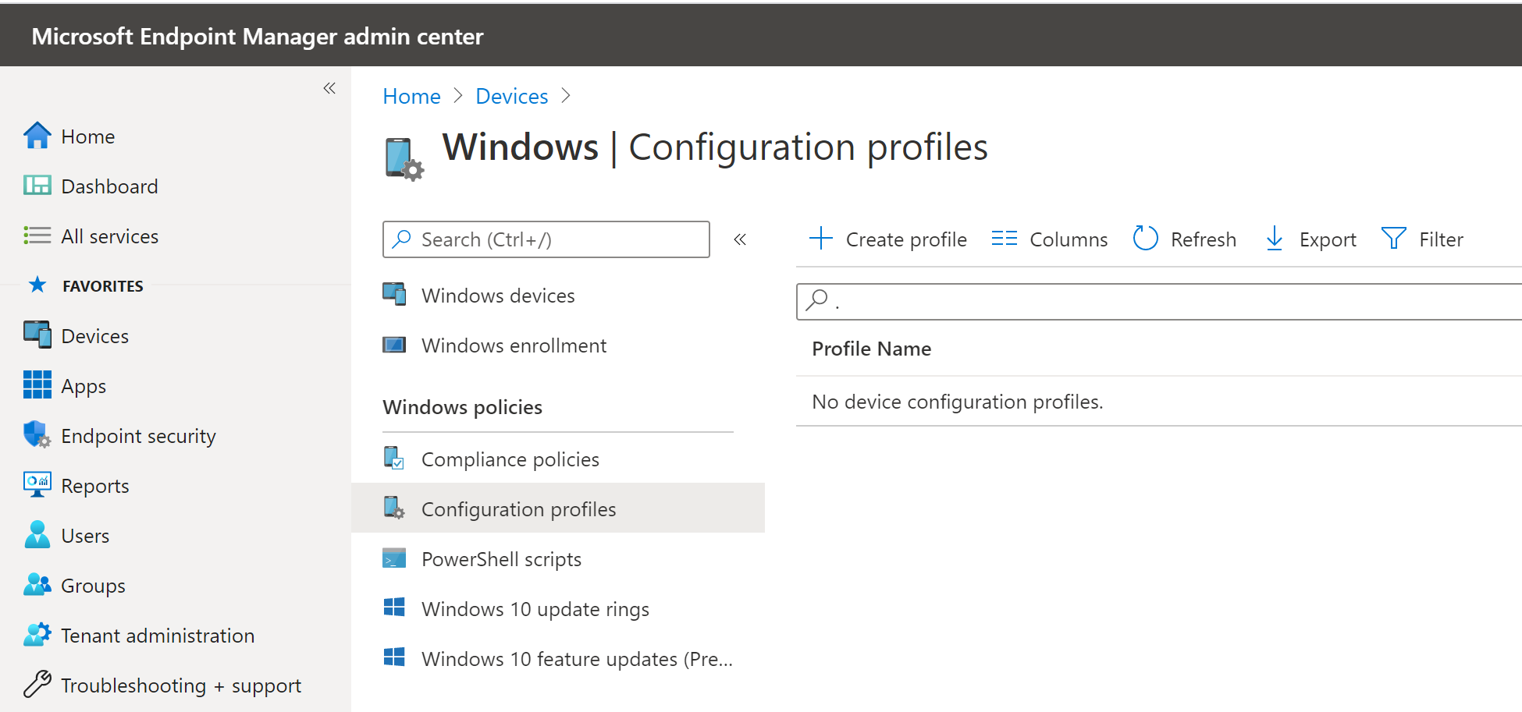Click the Windows 10 update rings logo icon
This screenshot has width=1522, height=712.
pos(394,608)
